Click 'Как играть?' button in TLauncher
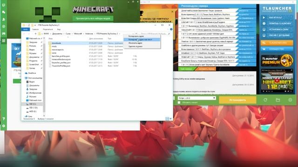The width and height of the screenshot is (298, 167). point(277,18)
